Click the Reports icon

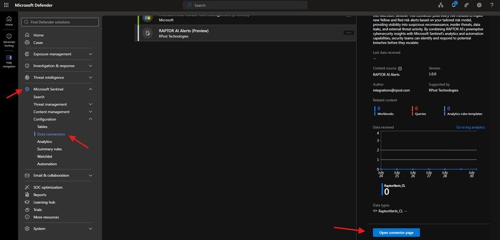tap(27, 195)
